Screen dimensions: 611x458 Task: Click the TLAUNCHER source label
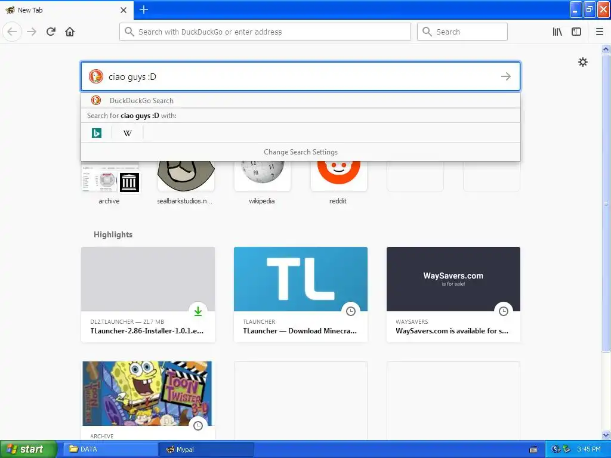259,321
